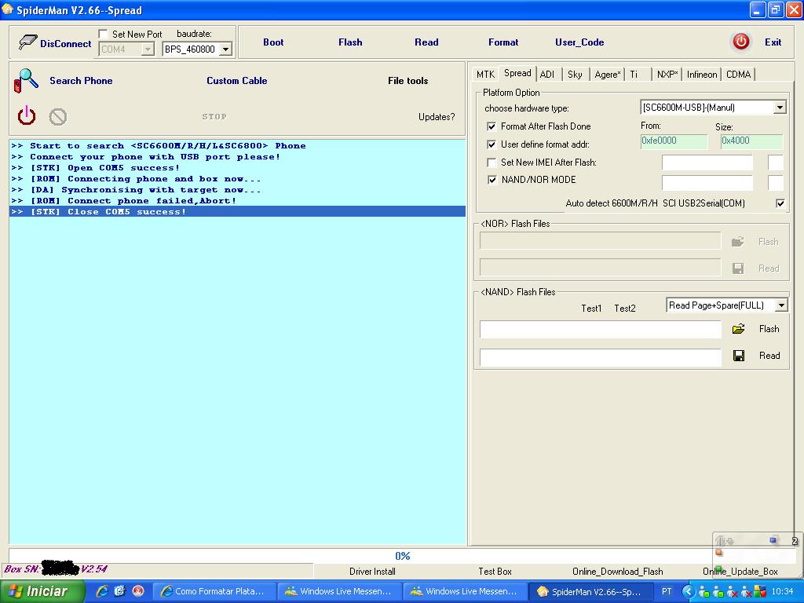Click the Search Phone magnifier icon

26,81
